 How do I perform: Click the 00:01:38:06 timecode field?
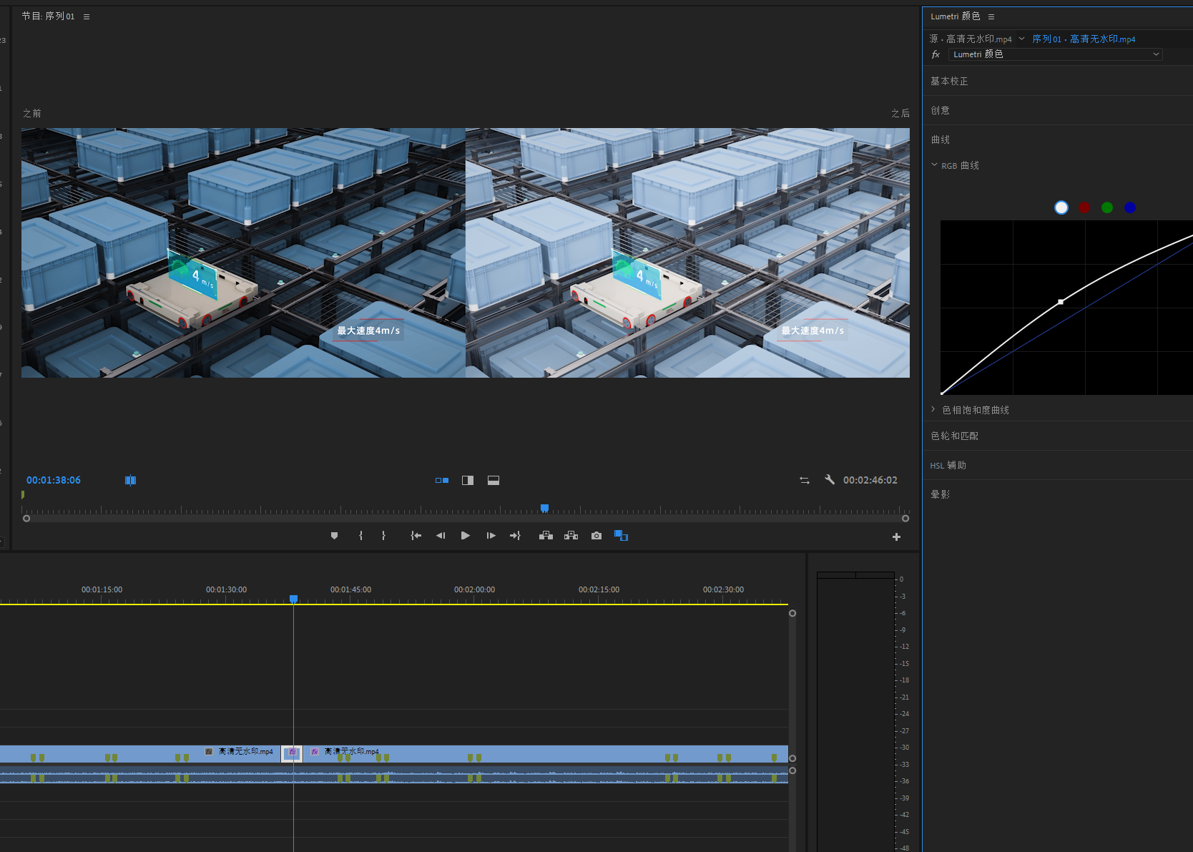click(54, 480)
